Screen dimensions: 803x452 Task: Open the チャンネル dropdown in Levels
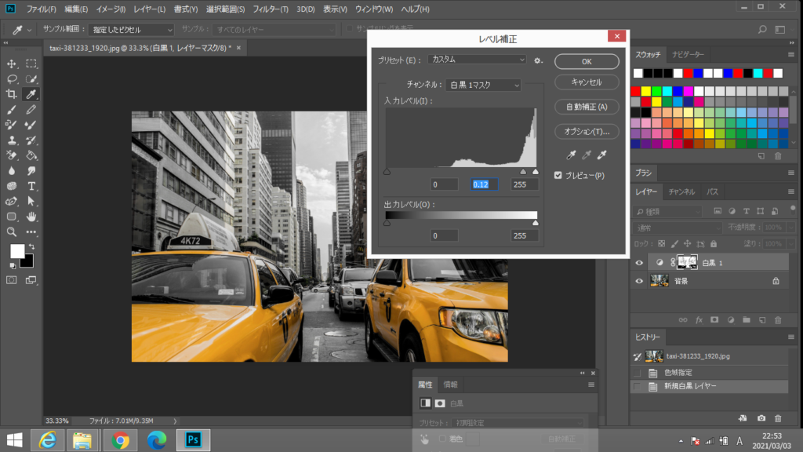pyautogui.click(x=483, y=85)
